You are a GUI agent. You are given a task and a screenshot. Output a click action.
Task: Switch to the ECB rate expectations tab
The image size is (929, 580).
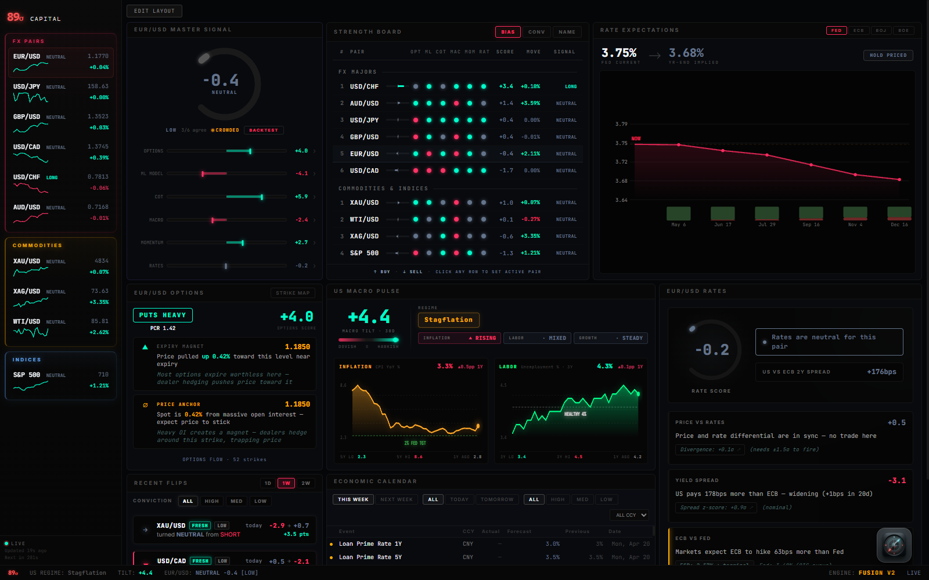(859, 30)
